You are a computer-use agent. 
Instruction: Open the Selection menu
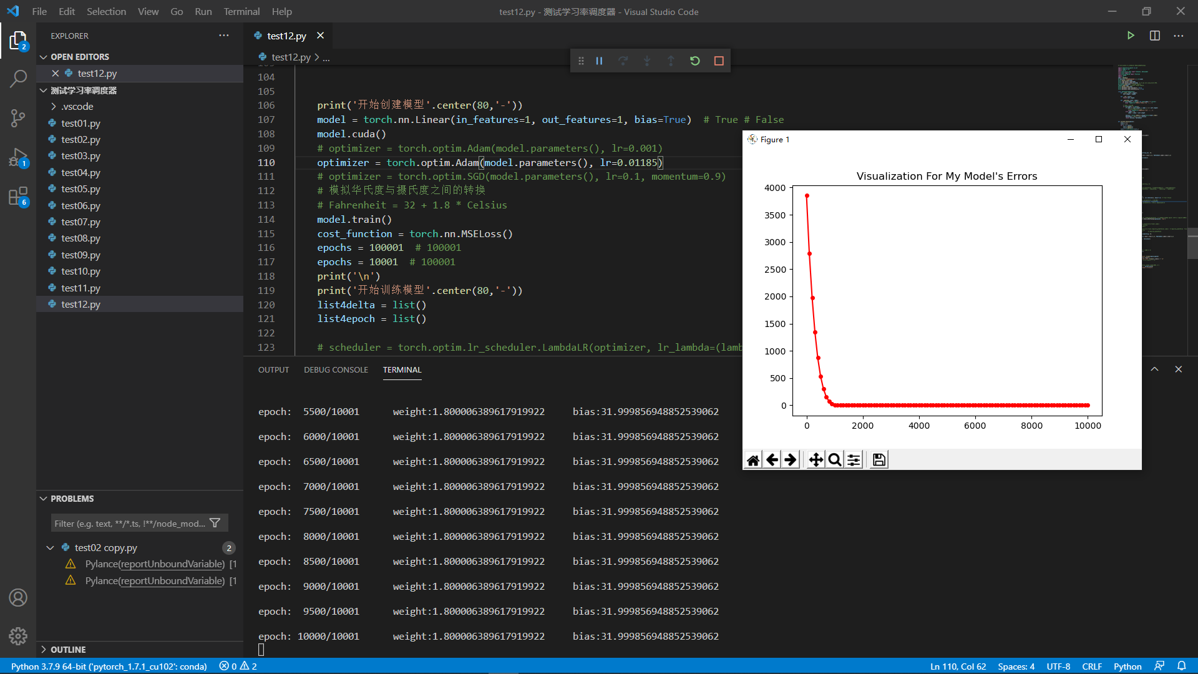106,11
